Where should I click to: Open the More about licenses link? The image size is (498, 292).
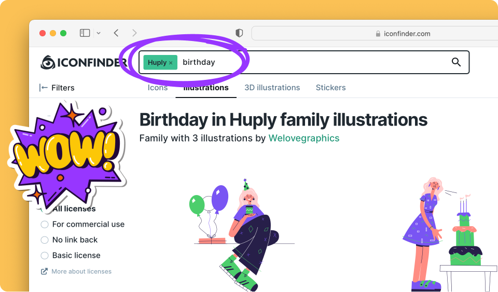[x=81, y=271]
